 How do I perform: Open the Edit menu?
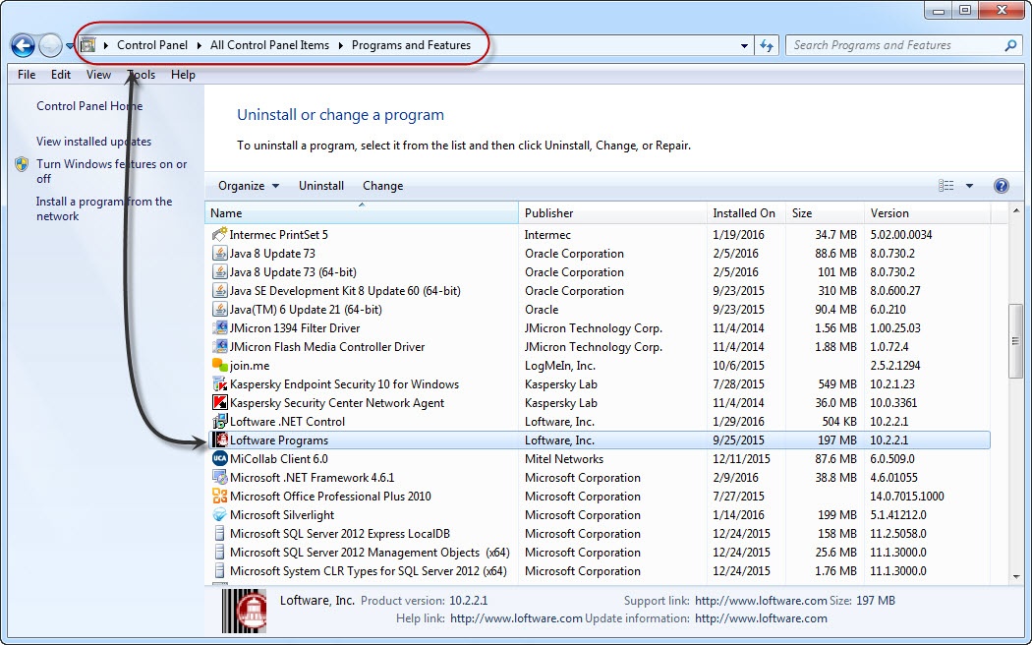click(61, 75)
